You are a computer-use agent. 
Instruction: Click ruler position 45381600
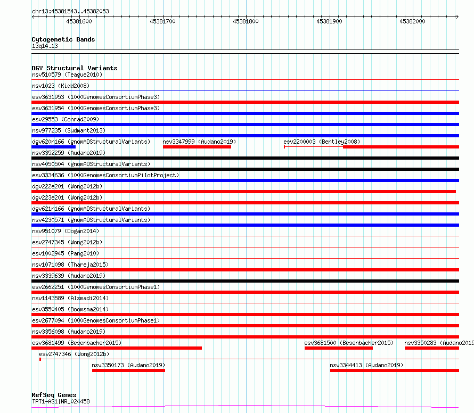click(x=79, y=21)
